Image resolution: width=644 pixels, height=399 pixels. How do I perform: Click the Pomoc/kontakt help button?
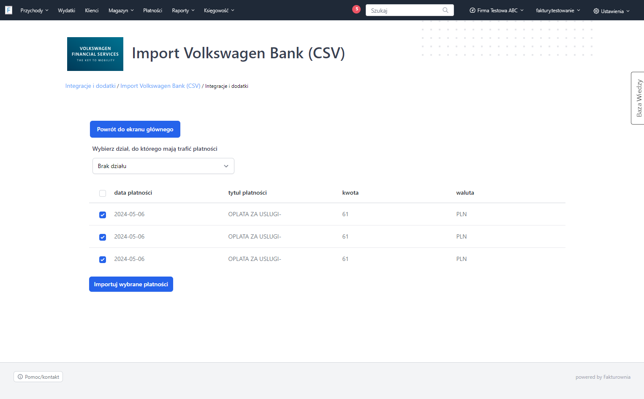(38, 377)
